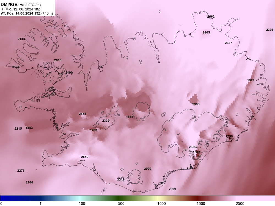Click the value 2215 on the map
The width and height of the screenshot is (275, 206).
click(18, 129)
